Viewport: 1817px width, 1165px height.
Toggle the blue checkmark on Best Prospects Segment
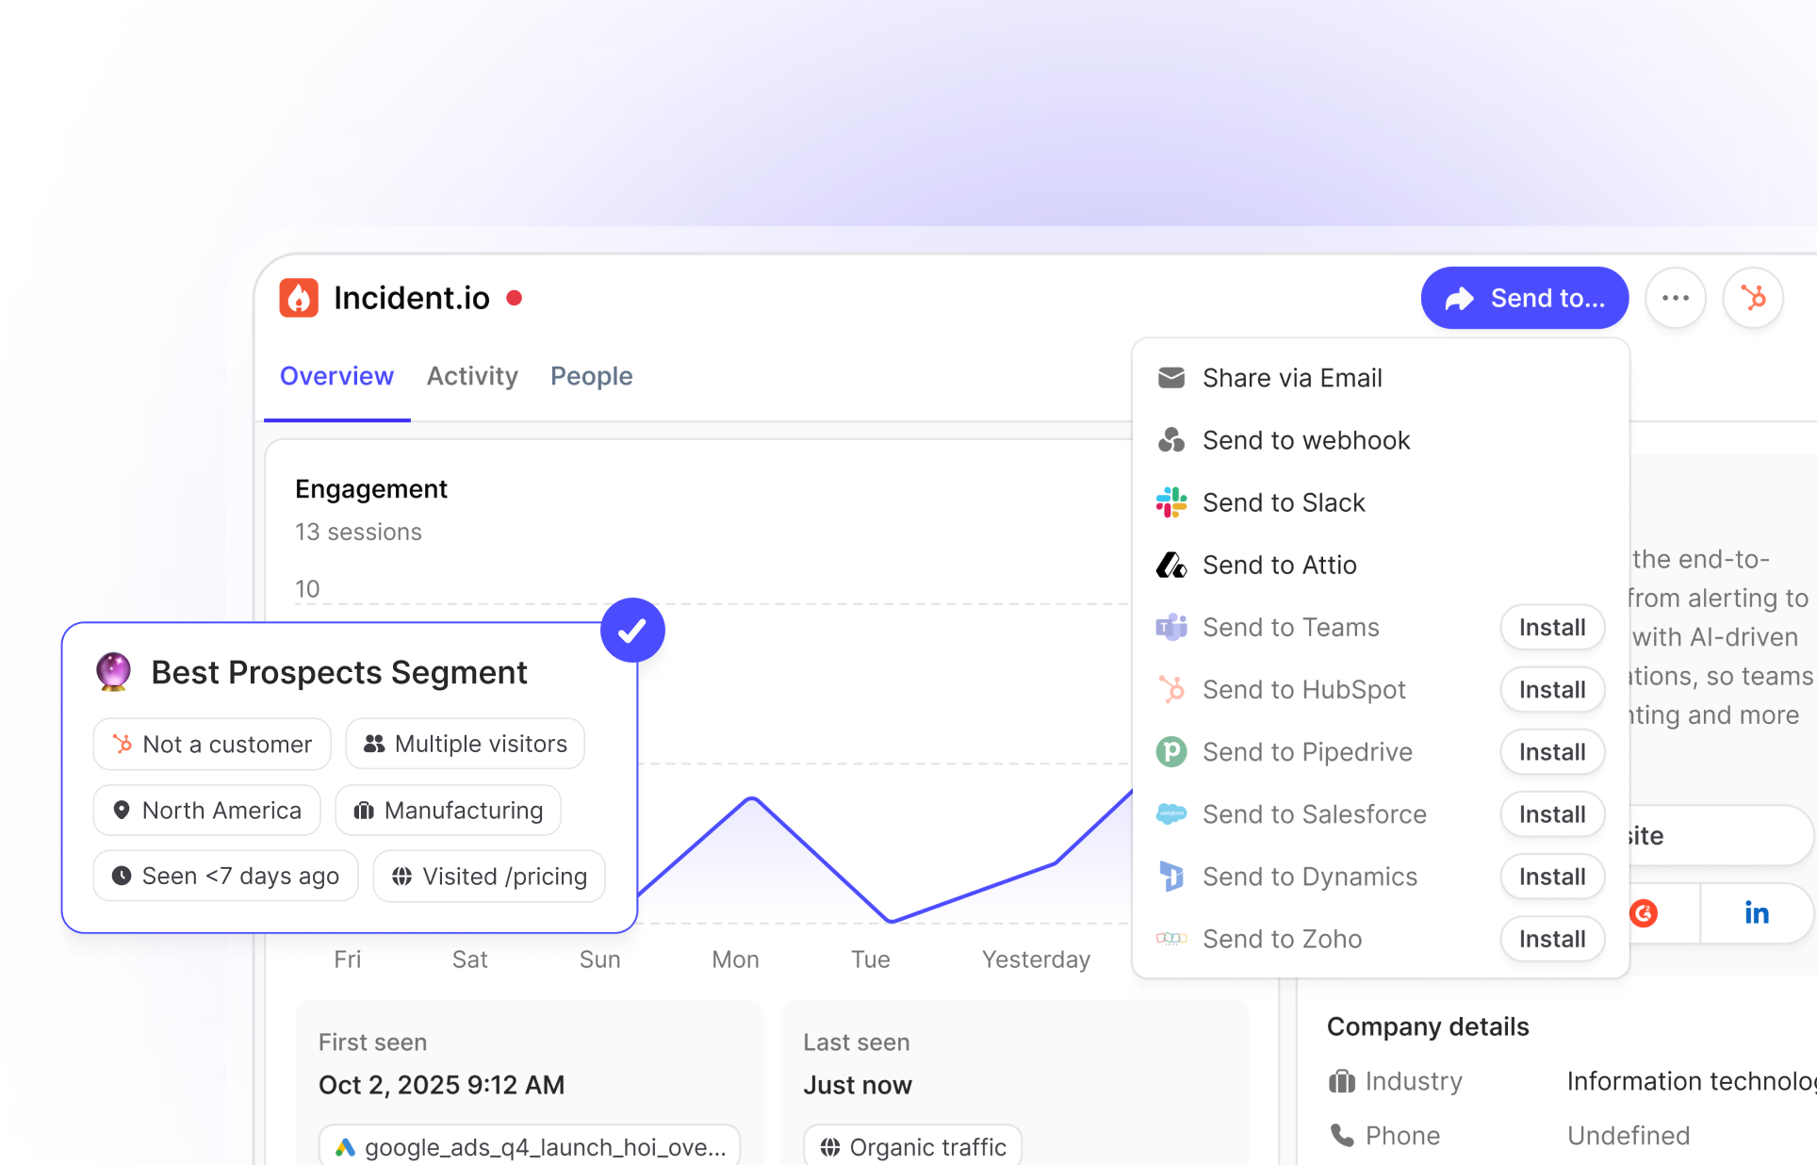(632, 630)
